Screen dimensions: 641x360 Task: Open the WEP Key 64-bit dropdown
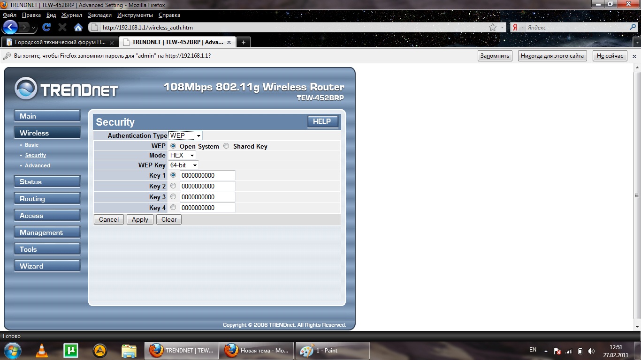coord(183,165)
